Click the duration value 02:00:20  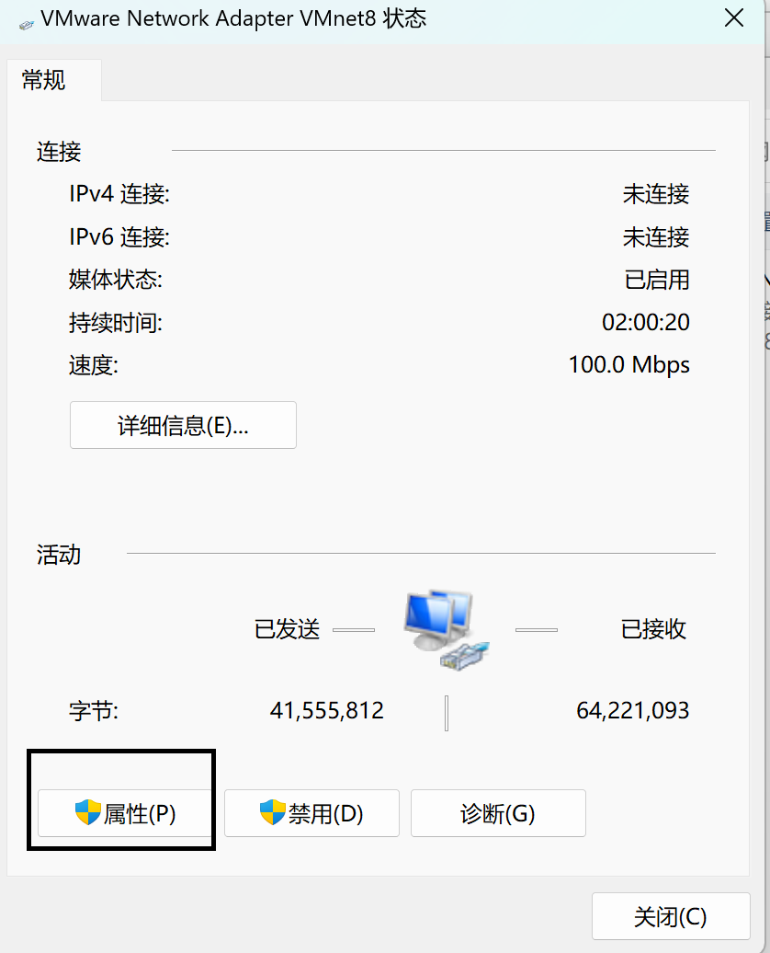[646, 322]
